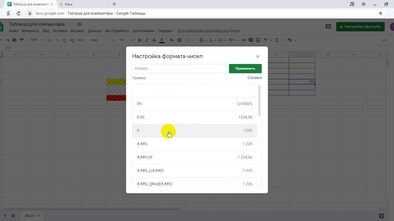394x221 pixels.
Task: Click the insert link icon
Action: [243, 40]
